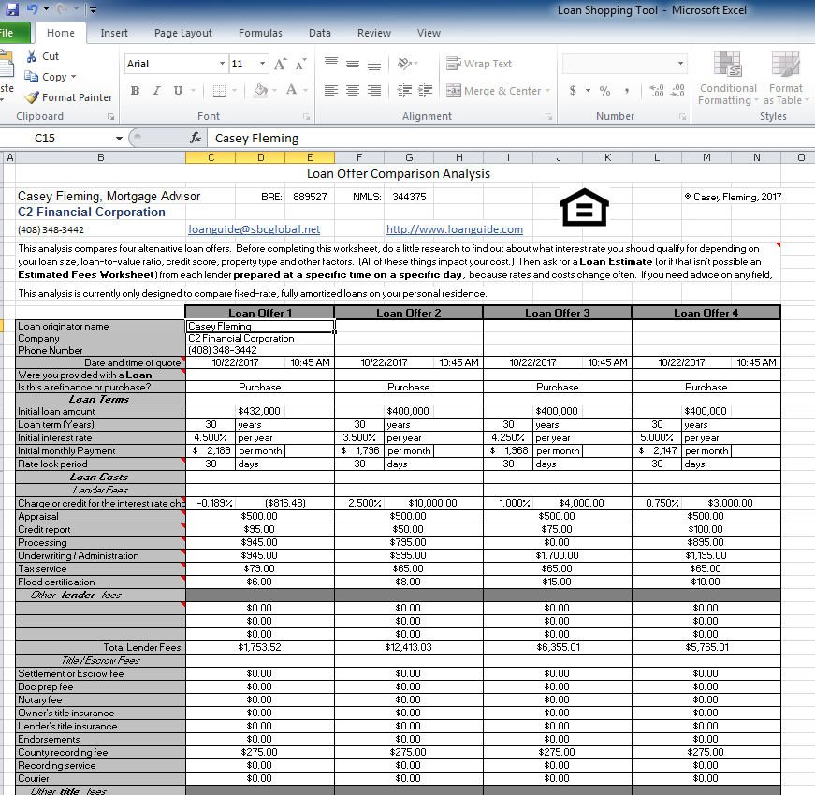Expand Merge & Center dropdown arrow

[x=547, y=91]
